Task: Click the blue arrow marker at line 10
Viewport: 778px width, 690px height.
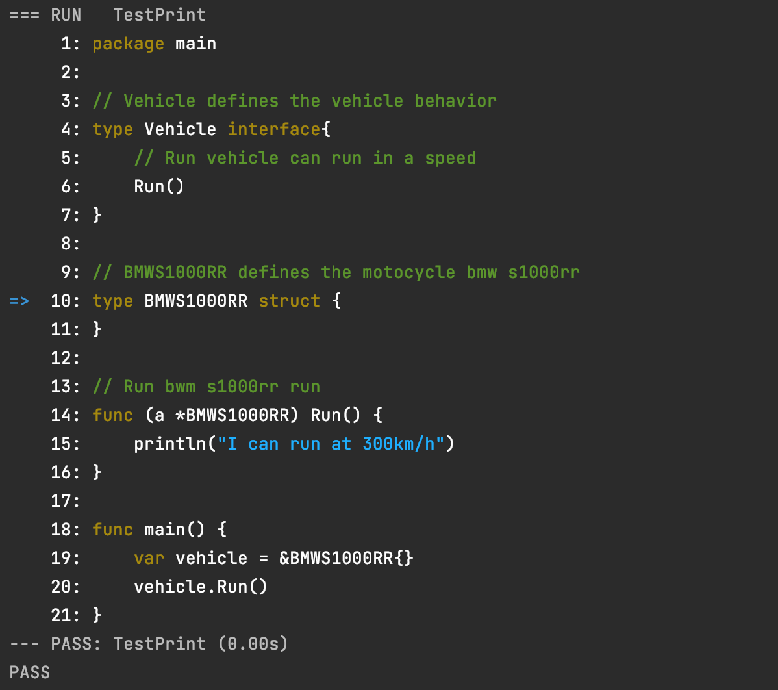Action: pyautogui.click(x=19, y=301)
